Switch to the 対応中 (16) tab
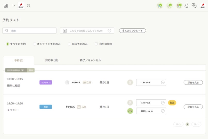The width and height of the screenshot is (208, 139). [x=52, y=60]
